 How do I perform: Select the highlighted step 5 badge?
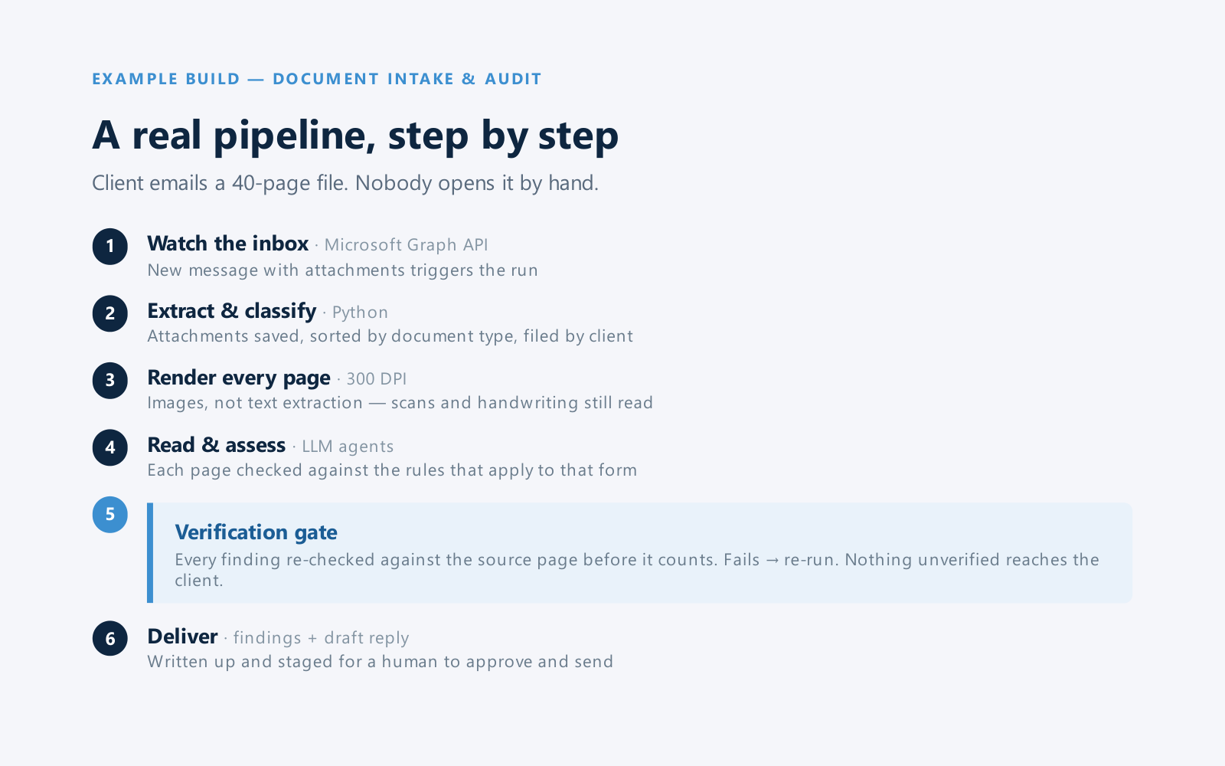[x=110, y=515]
